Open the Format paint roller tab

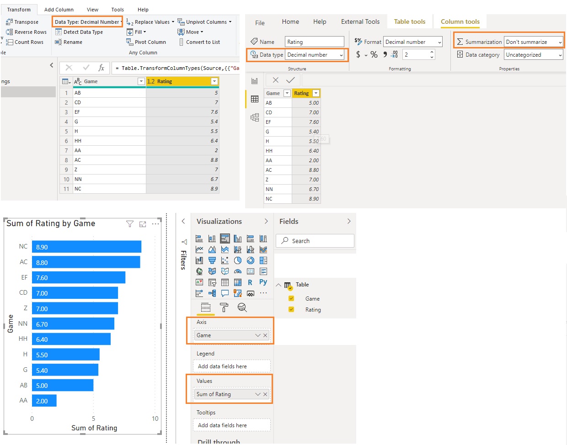224,307
